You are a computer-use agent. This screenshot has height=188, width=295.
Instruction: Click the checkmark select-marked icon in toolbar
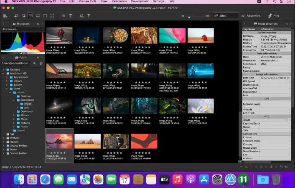pos(64,16)
